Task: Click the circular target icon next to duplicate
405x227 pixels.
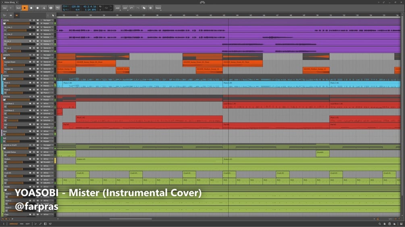Action: 151,8
